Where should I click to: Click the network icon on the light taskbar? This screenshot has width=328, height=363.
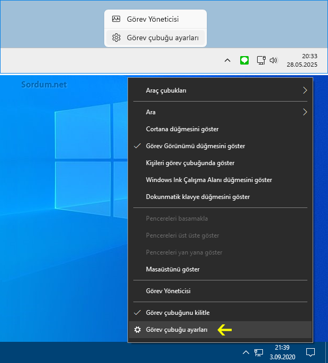[x=261, y=60]
